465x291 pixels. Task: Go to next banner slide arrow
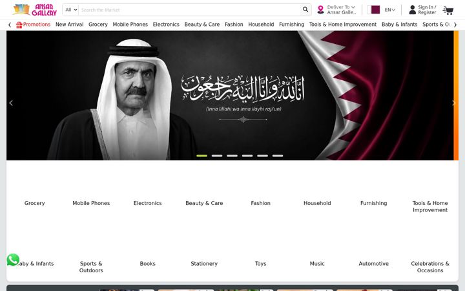click(x=453, y=103)
